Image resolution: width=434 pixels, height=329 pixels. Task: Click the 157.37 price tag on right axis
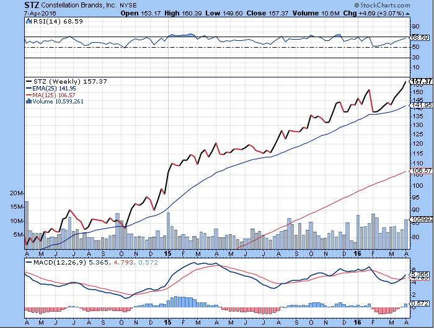pyautogui.click(x=421, y=81)
